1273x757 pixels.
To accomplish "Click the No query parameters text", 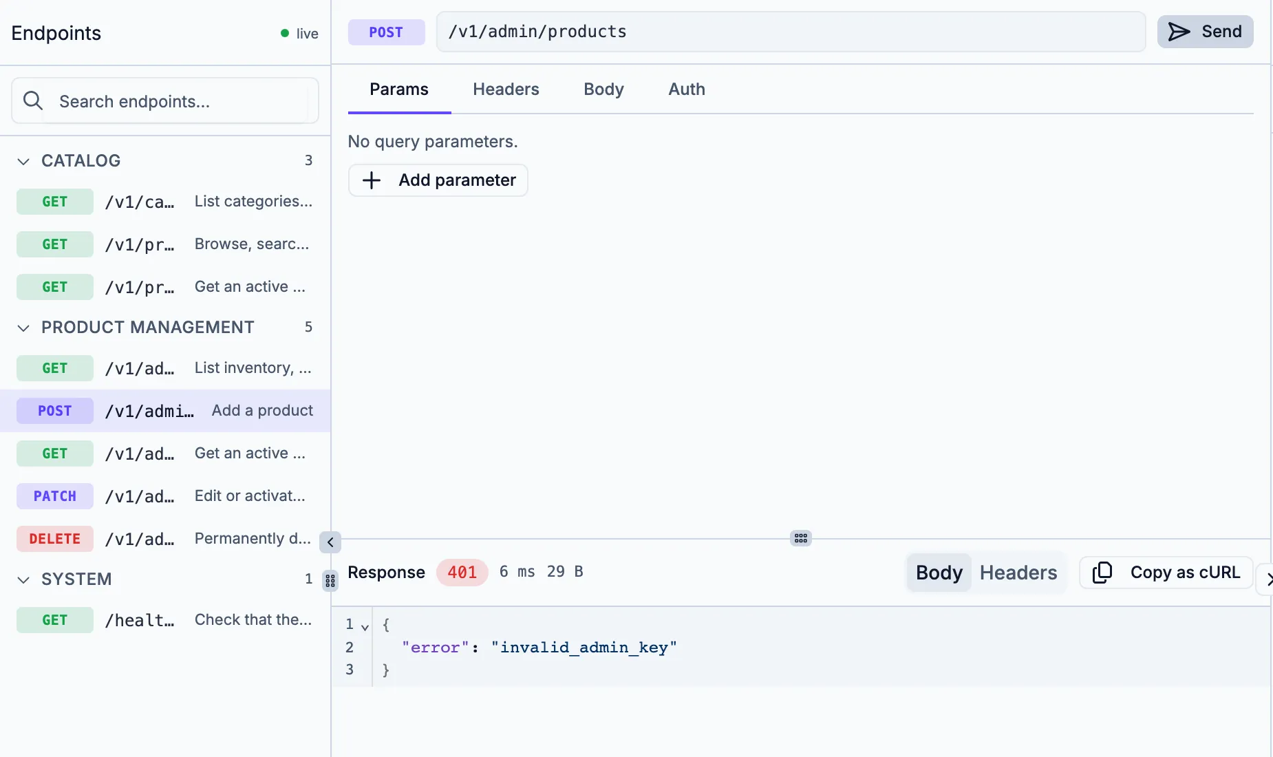I will [x=433, y=142].
